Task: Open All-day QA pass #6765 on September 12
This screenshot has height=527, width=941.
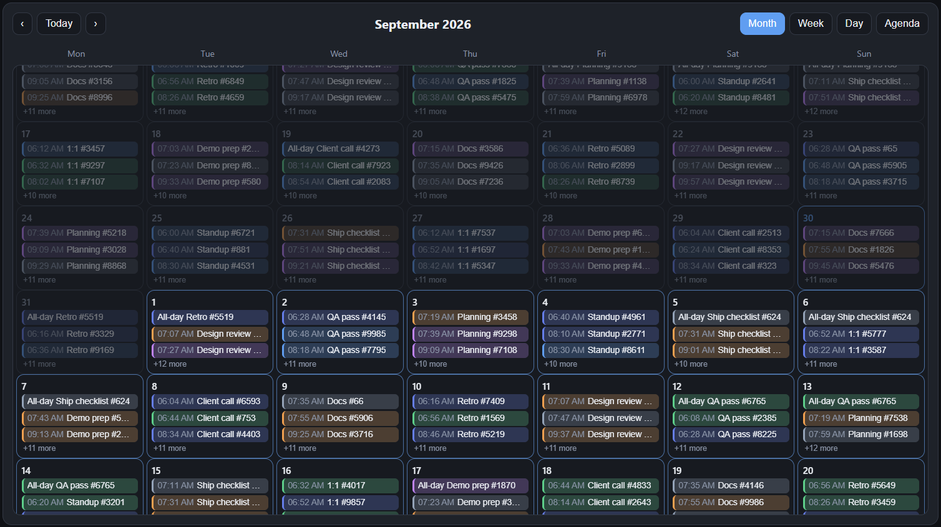Action: click(731, 401)
